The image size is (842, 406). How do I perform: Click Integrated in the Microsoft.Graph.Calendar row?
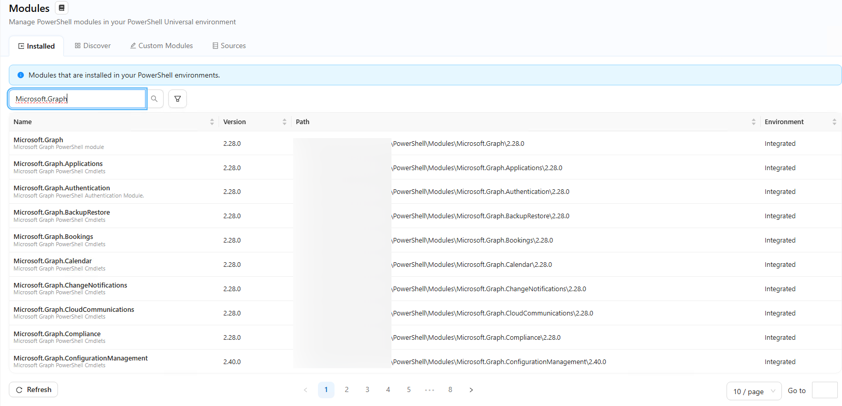coord(780,265)
